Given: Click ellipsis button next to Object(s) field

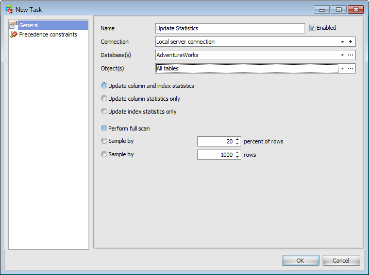Looking at the screenshot, I should 350,68.
